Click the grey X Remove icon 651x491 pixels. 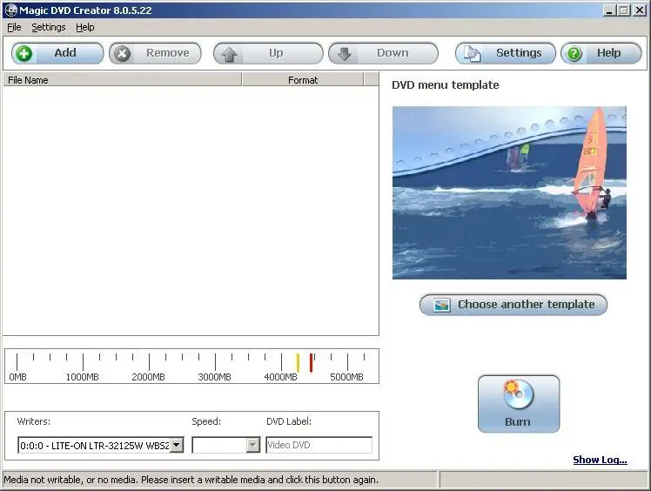tap(123, 54)
